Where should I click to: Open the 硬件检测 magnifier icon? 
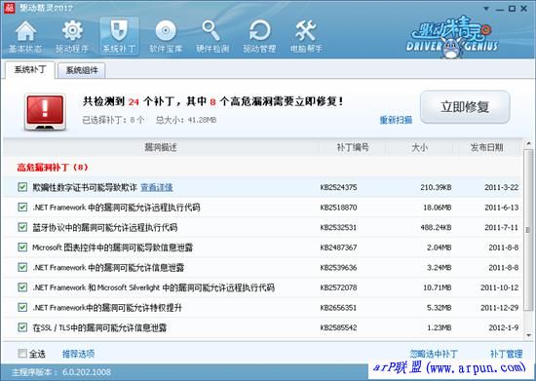(212, 37)
